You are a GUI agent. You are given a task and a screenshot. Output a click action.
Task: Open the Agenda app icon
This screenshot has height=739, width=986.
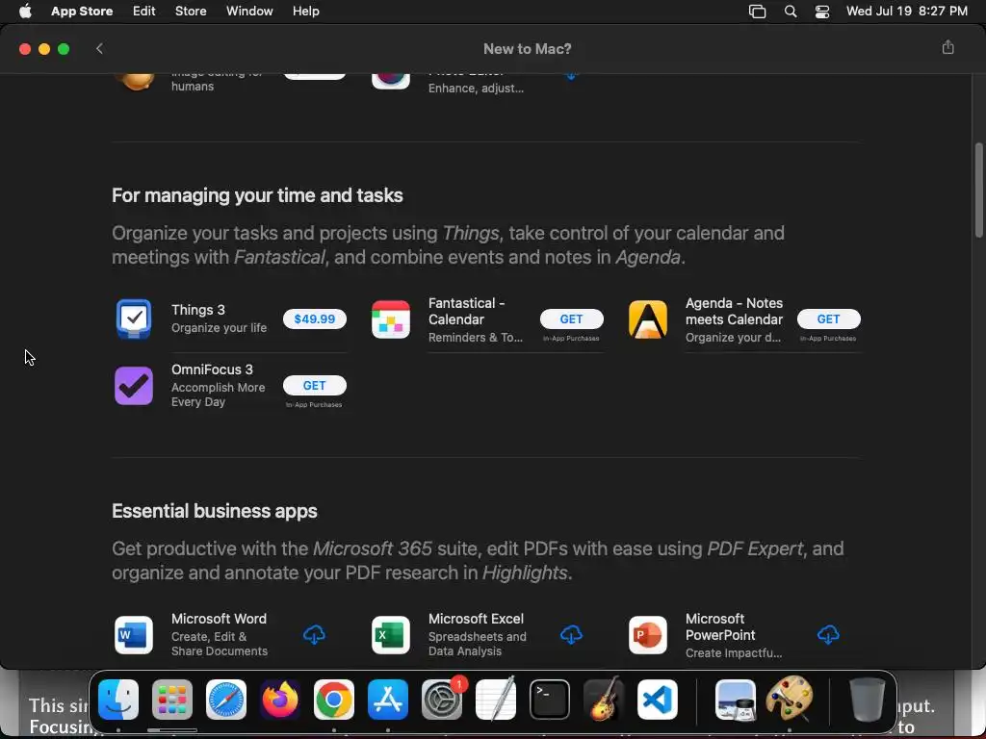648,319
